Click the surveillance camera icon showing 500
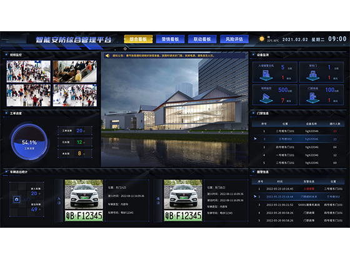 (x=266, y=98)
